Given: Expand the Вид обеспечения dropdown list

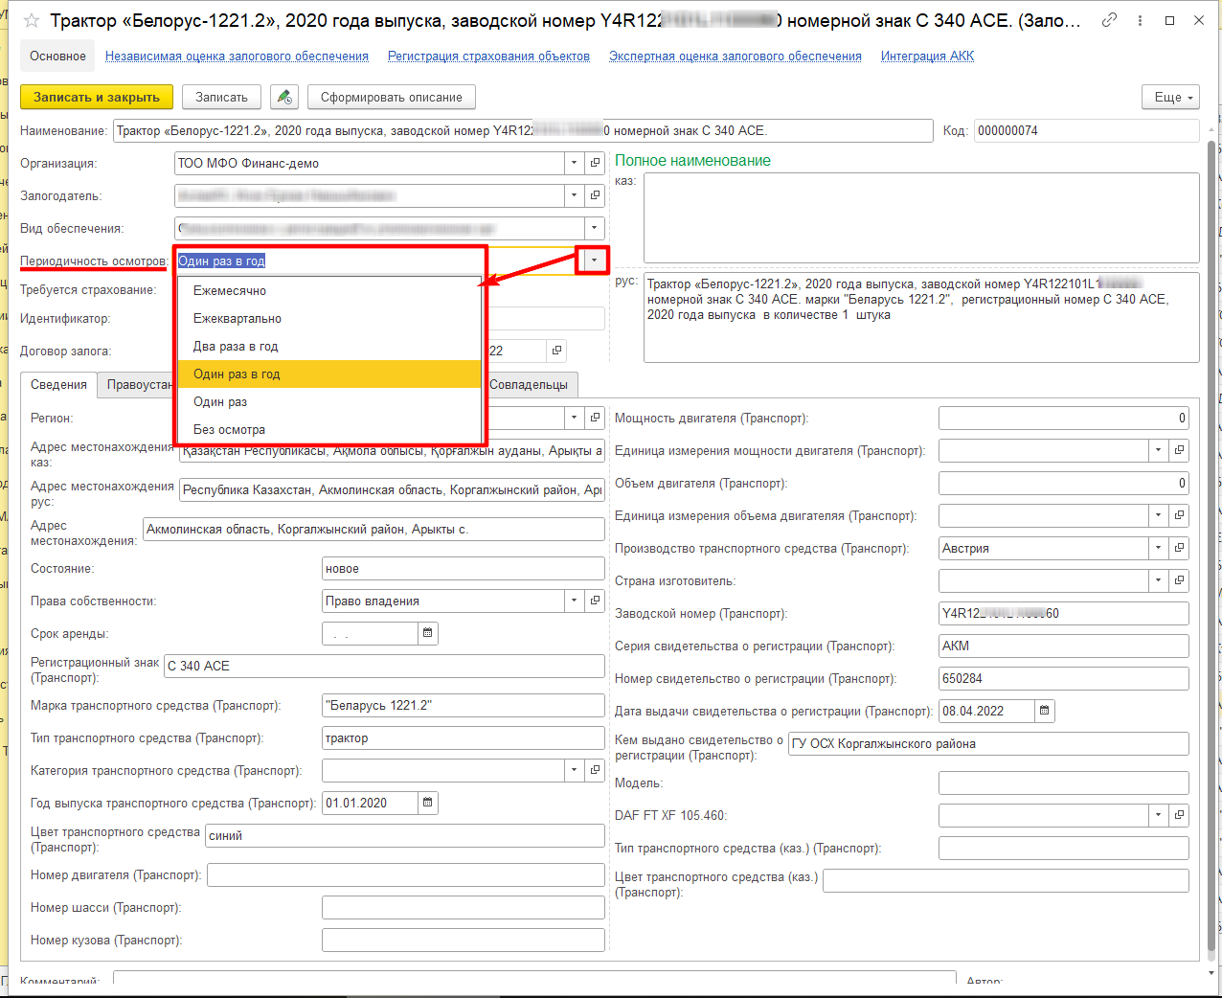Looking at the screenshot, I should coord(595,228).
